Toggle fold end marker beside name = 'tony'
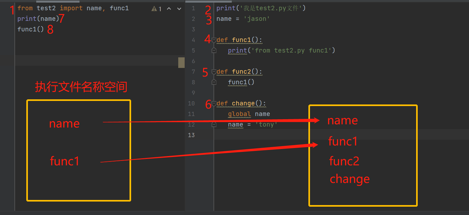This screenshot has height=215, width=469. pos(214,124)
